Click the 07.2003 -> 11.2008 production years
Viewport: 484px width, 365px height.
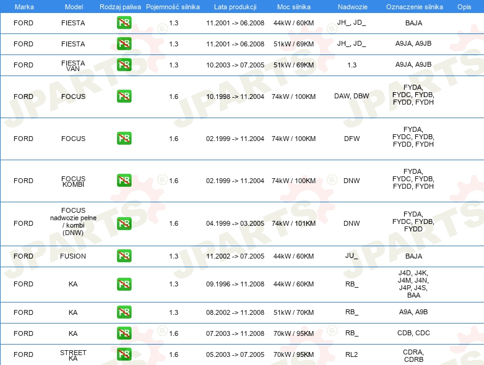click(x=235, y=333)
